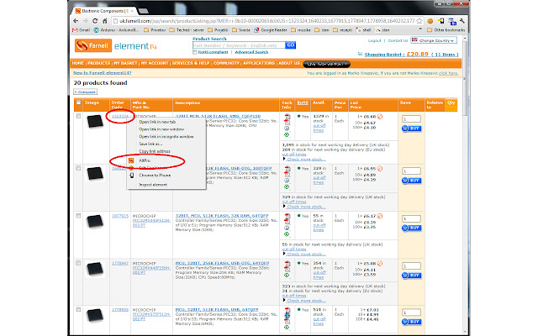Click the chip thumbnail for order code 1778947
Viewport: 538px width, 336px height.
point(95,269)
